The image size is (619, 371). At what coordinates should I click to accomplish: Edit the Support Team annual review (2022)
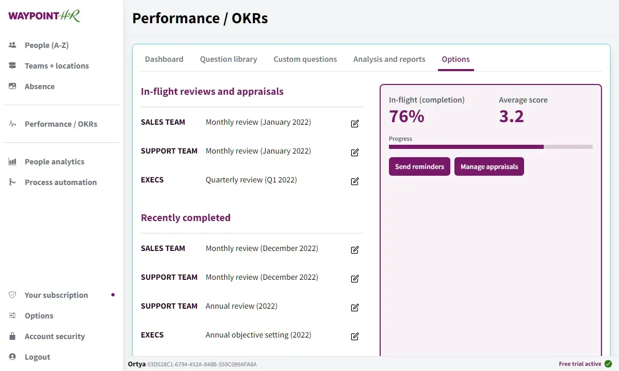click(x=354, y=308)
